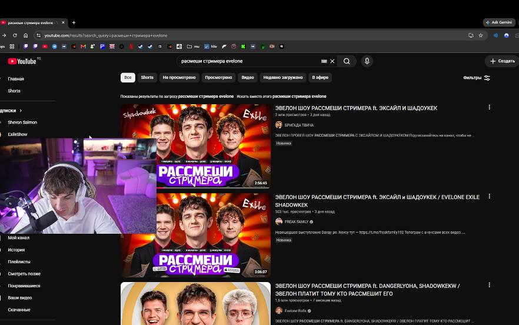
Task: Open the mu bookmarks folder
Action: [193, 47]
